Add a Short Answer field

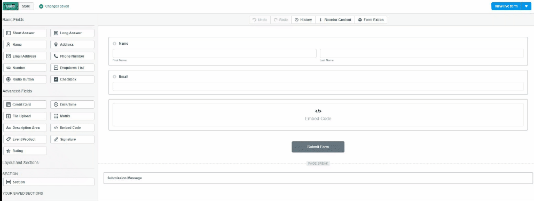point(25,33)
